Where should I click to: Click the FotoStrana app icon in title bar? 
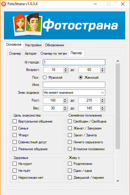point(4,4)
